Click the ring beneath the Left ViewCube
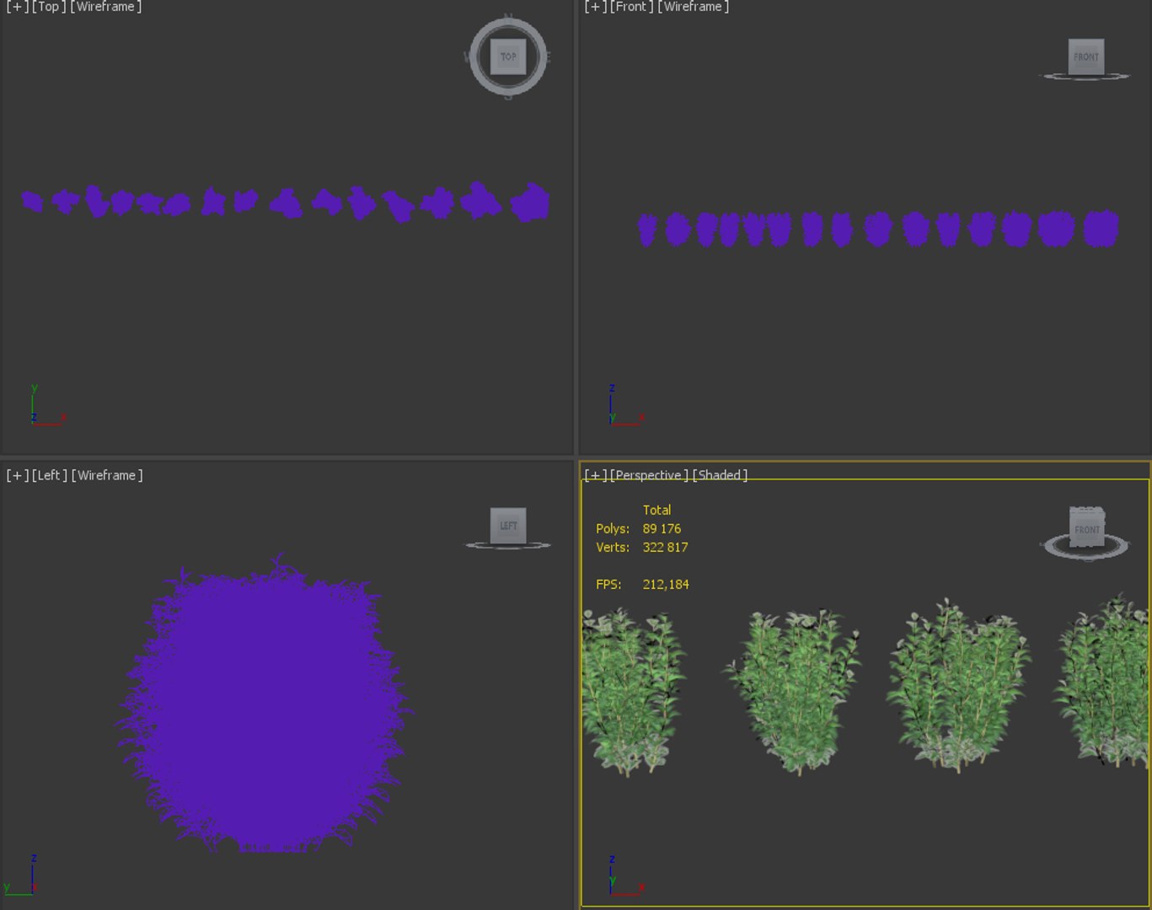The height and width of the screenshot is (910, 1152). [508, 545]
